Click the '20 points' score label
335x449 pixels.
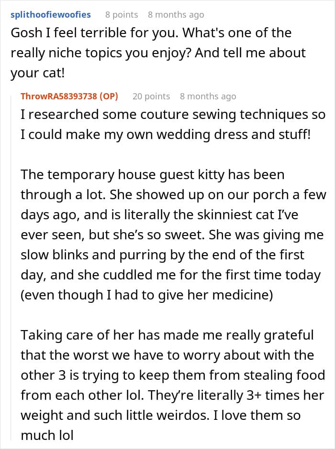coord(151,96)
